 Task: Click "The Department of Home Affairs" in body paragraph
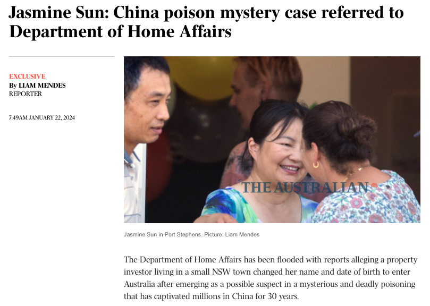[x=183, y=259]
